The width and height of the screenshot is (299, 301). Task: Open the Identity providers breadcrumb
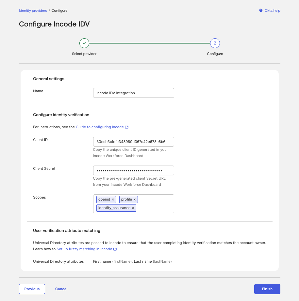click(x=33, y=10)
